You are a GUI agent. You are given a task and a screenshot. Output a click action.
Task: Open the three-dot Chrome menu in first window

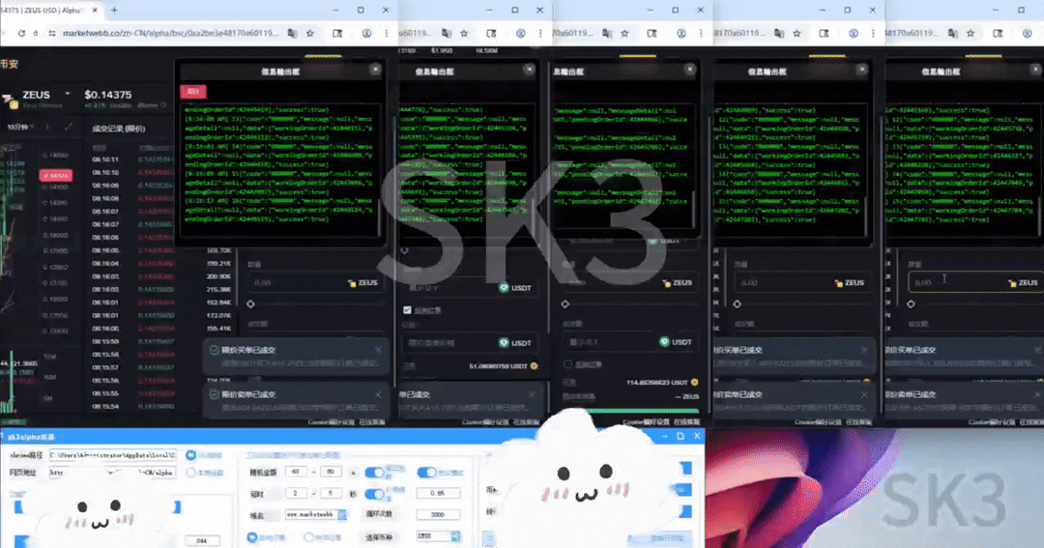(x=385, y=33)
